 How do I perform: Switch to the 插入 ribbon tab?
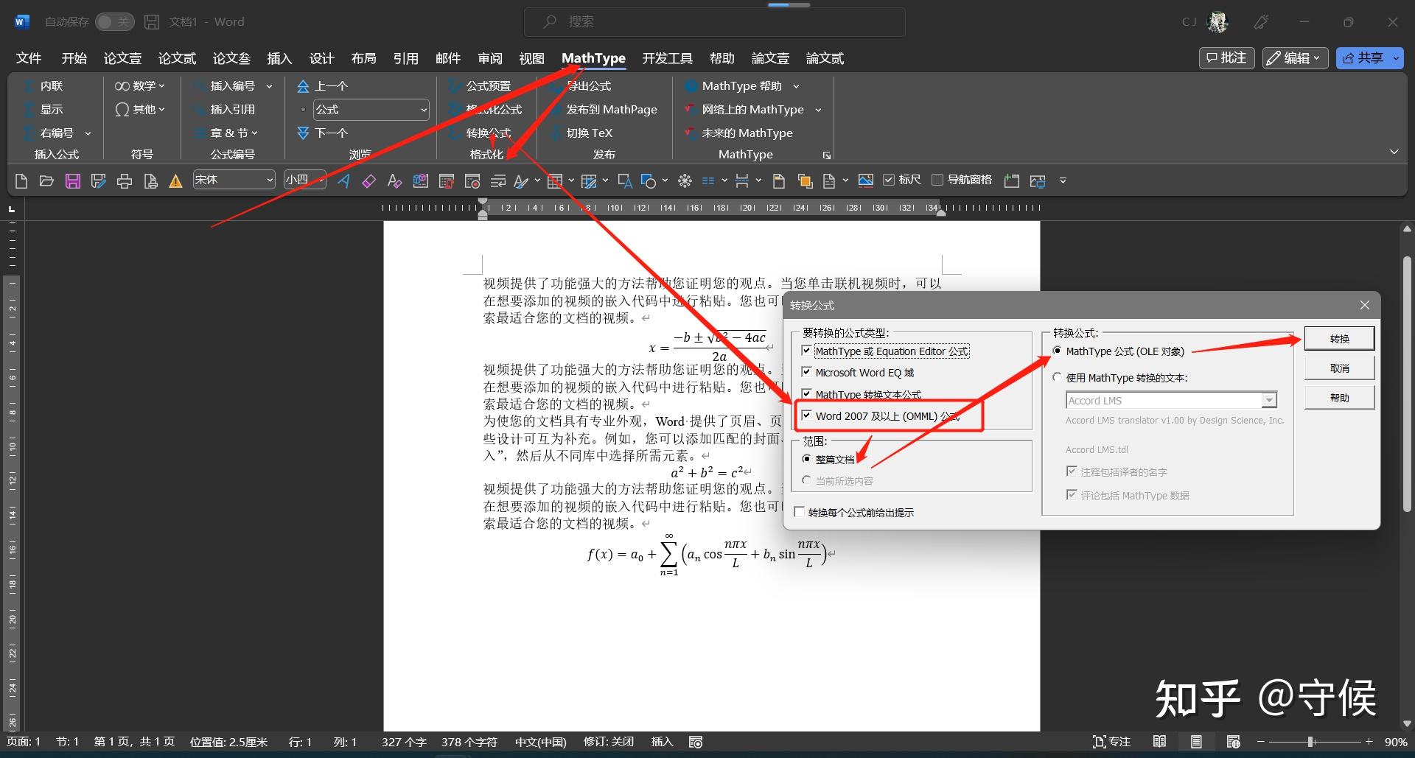click(279, 58)
